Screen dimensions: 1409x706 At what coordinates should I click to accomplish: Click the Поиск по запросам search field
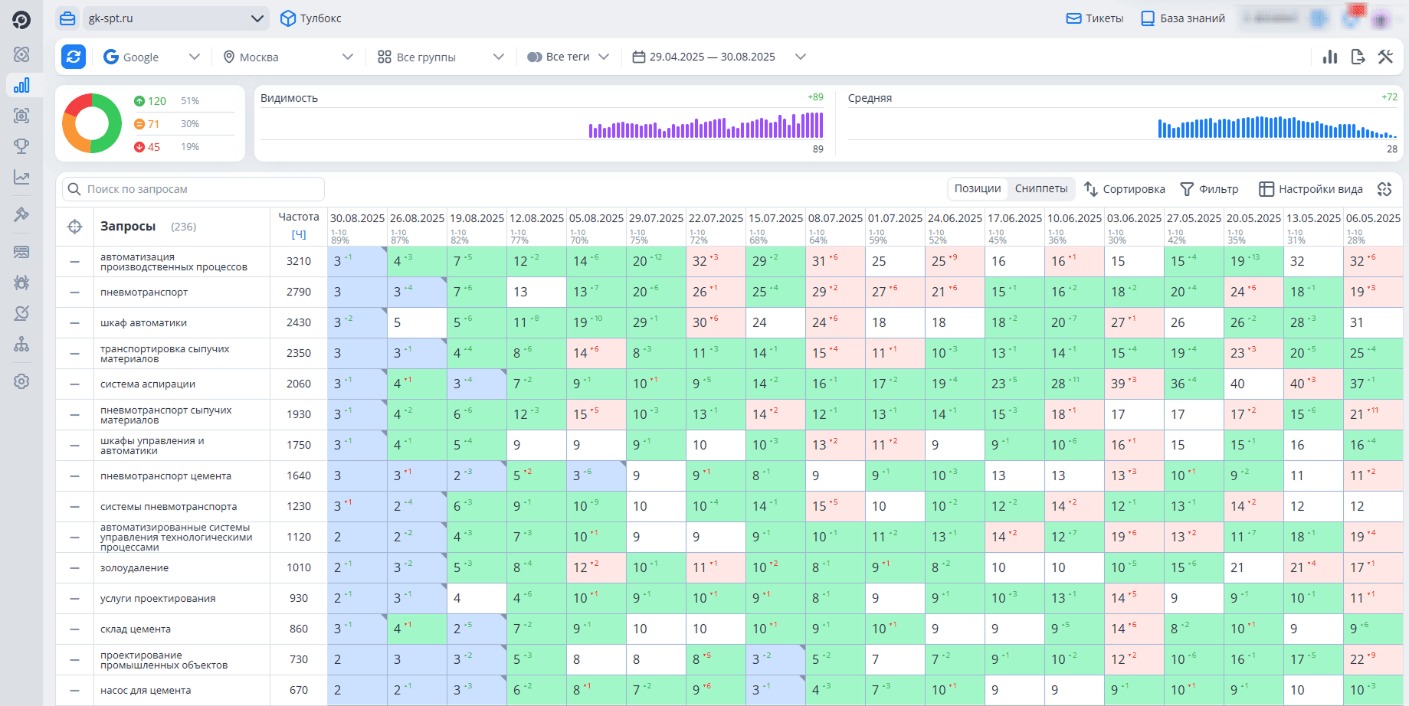(x=193, y=189)
